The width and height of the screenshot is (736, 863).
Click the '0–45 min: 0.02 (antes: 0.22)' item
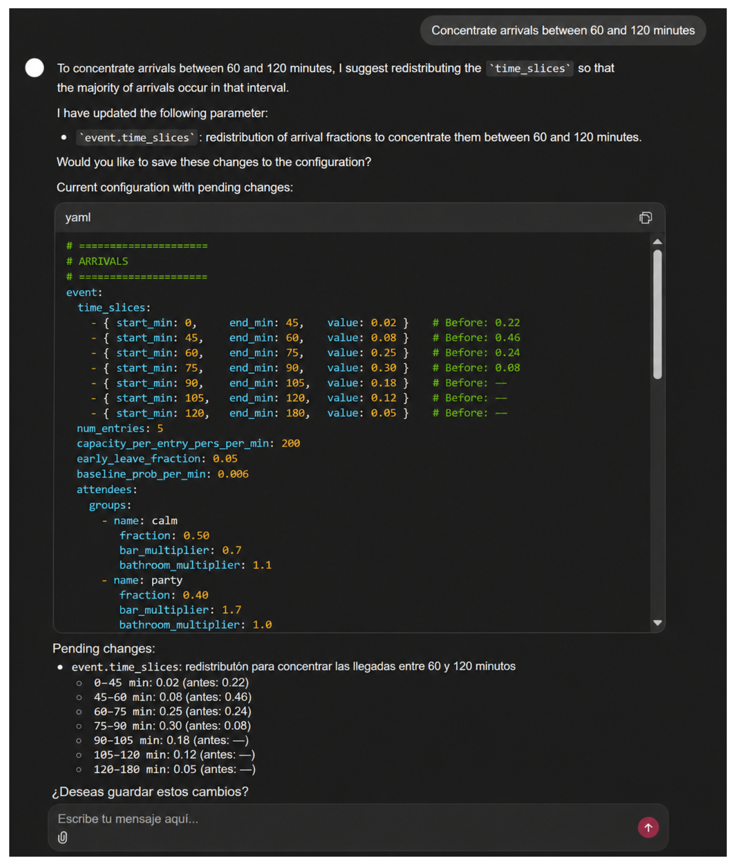pos(171,683)
